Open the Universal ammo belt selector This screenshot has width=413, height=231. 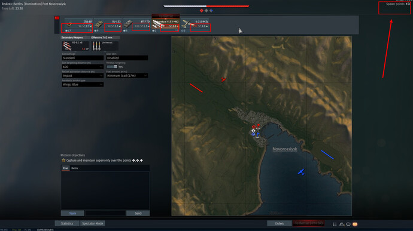click(105, 46)
